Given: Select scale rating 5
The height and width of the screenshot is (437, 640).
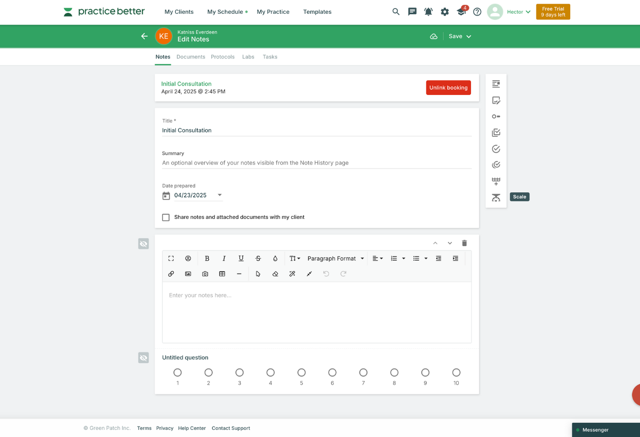Looking at the screenshot, I should point(301,372).
